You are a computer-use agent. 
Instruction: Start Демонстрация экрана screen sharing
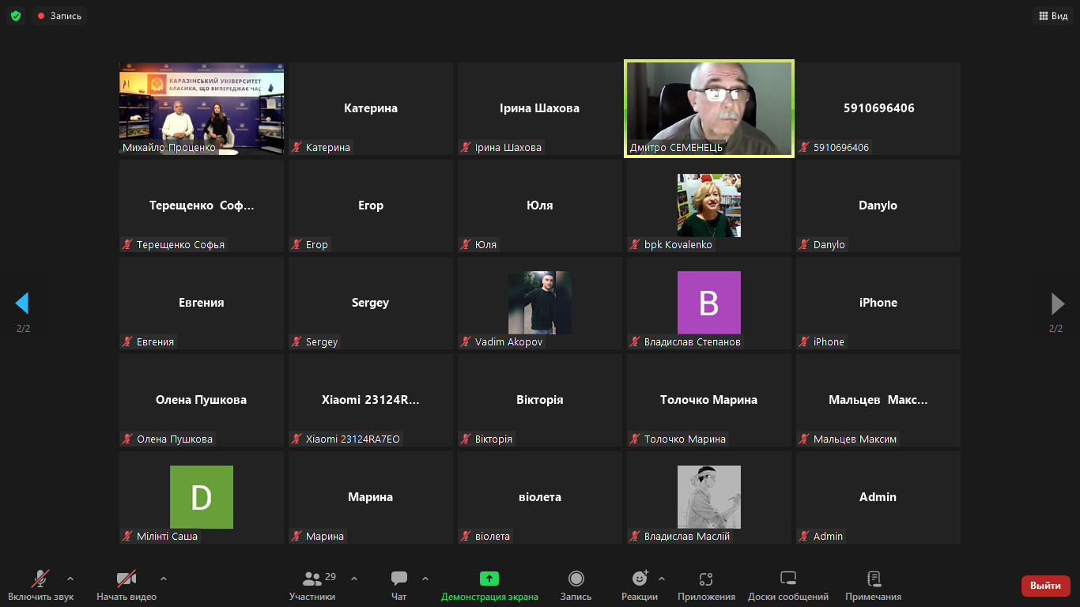coord(489,585)
